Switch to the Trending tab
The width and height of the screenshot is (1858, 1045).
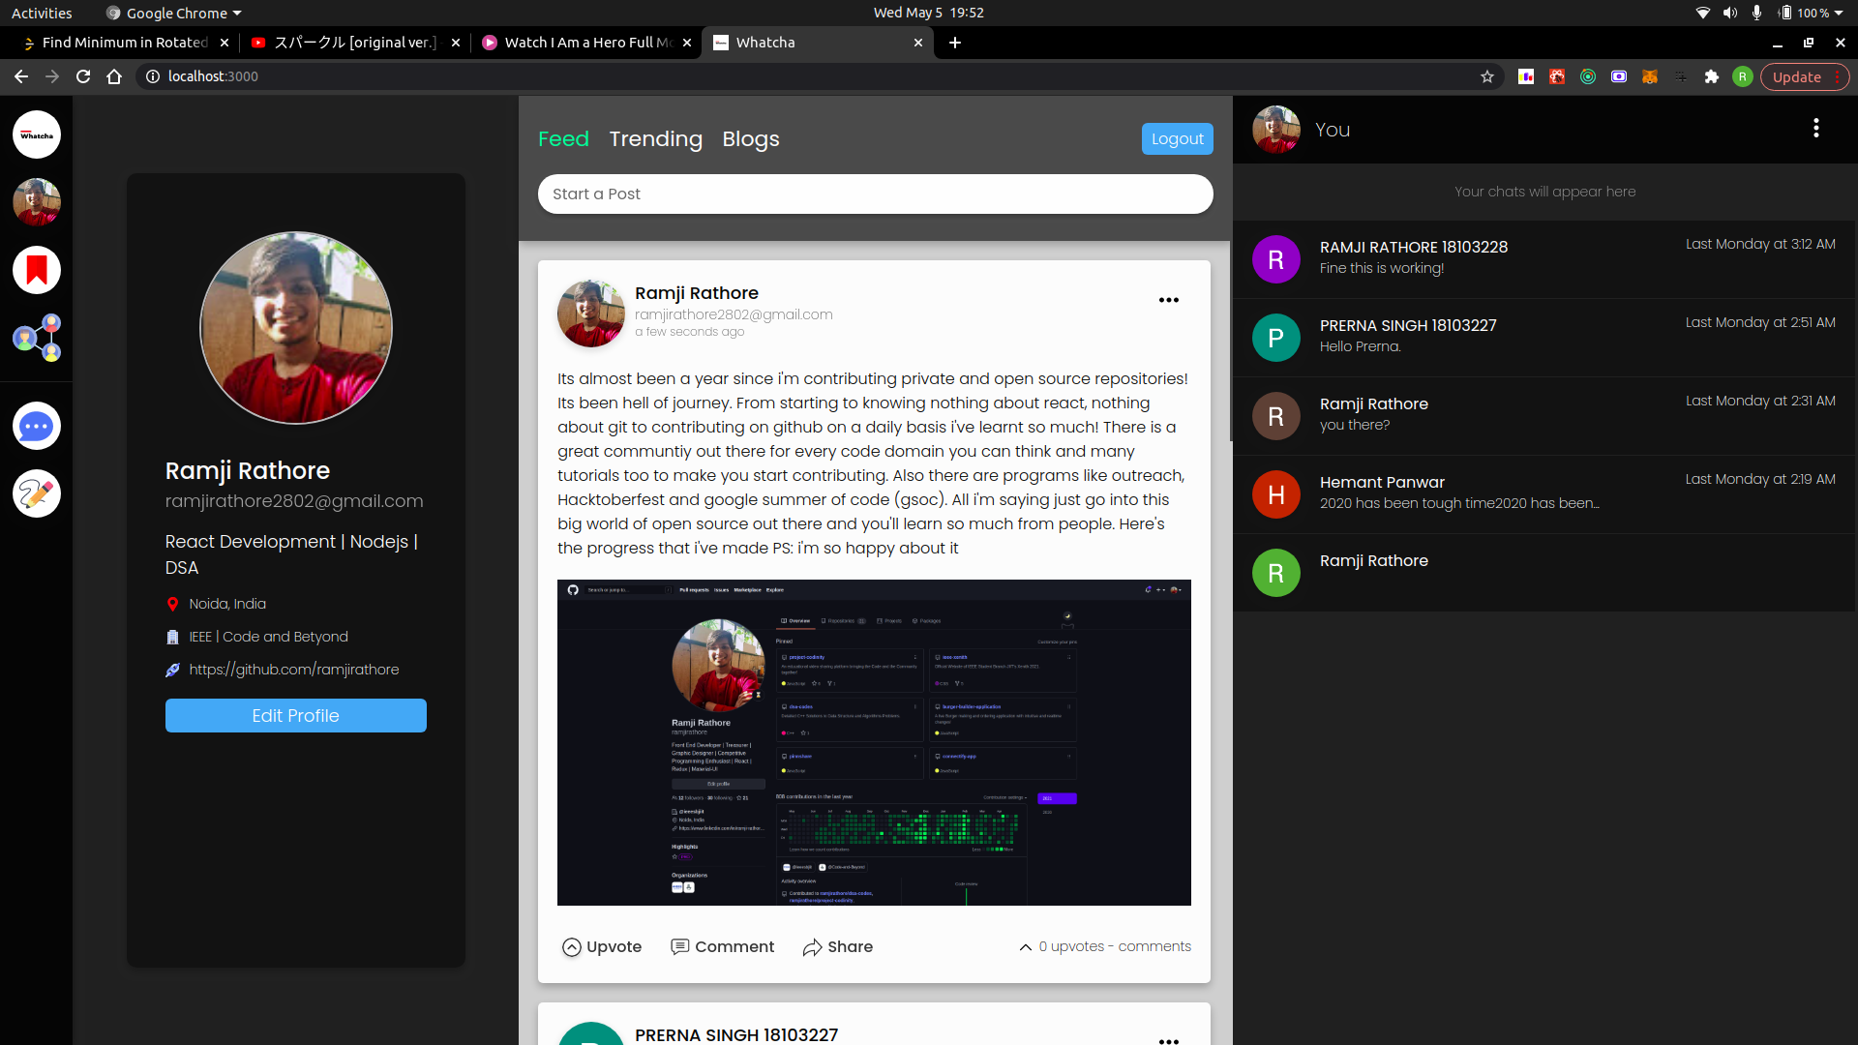click(655, 138)
